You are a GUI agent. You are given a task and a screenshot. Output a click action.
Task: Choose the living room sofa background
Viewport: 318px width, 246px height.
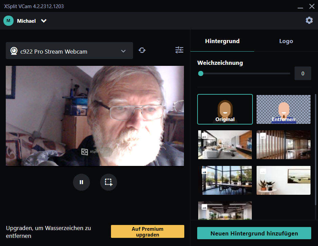(225, 145)
